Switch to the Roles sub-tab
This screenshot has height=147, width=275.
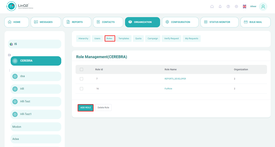pyautogui.click(x=110, y=38)
